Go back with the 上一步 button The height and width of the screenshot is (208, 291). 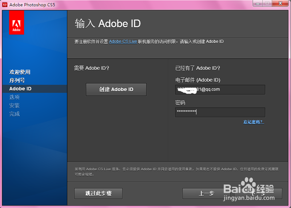[x=207, y=193]
